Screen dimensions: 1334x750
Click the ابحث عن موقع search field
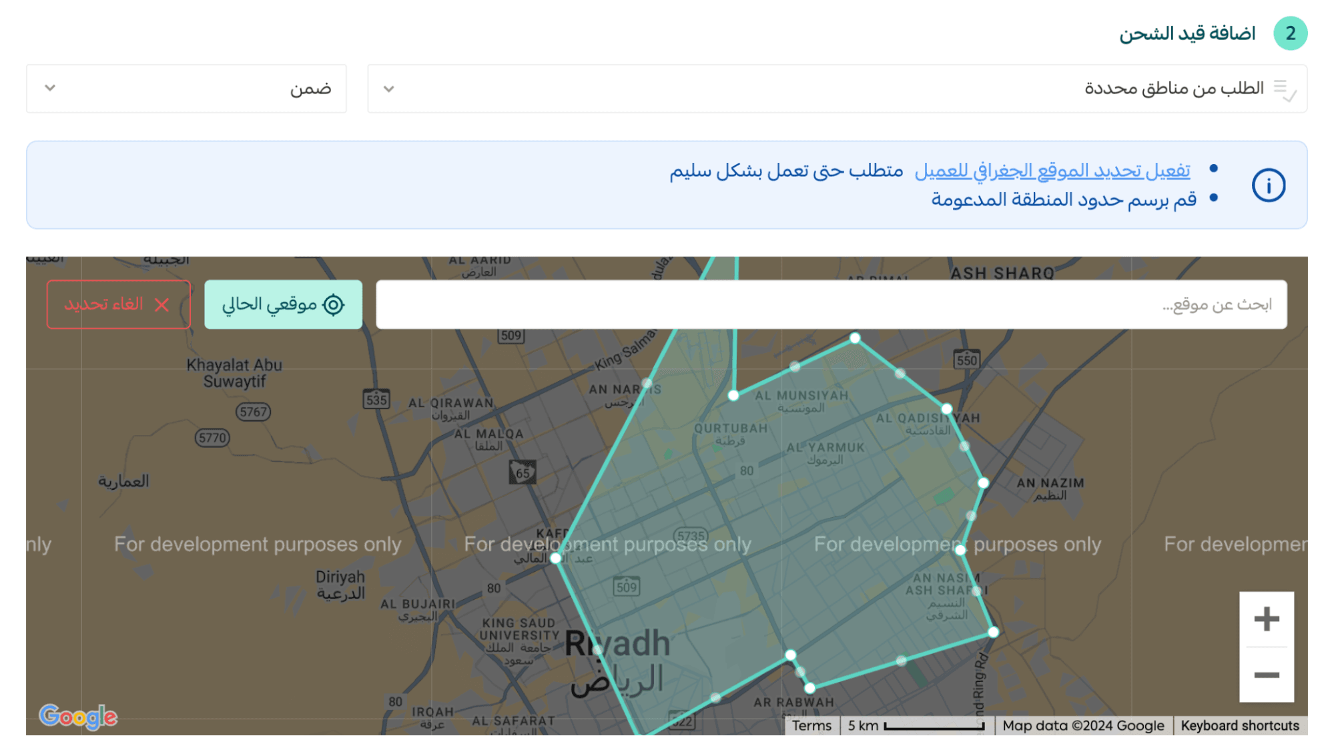pos(831,305)
